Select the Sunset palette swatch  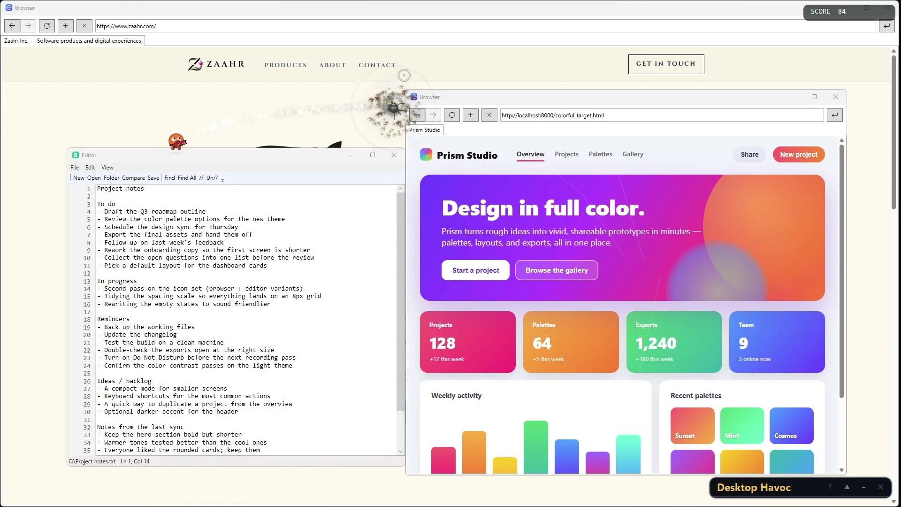click(x=692, y=425)
